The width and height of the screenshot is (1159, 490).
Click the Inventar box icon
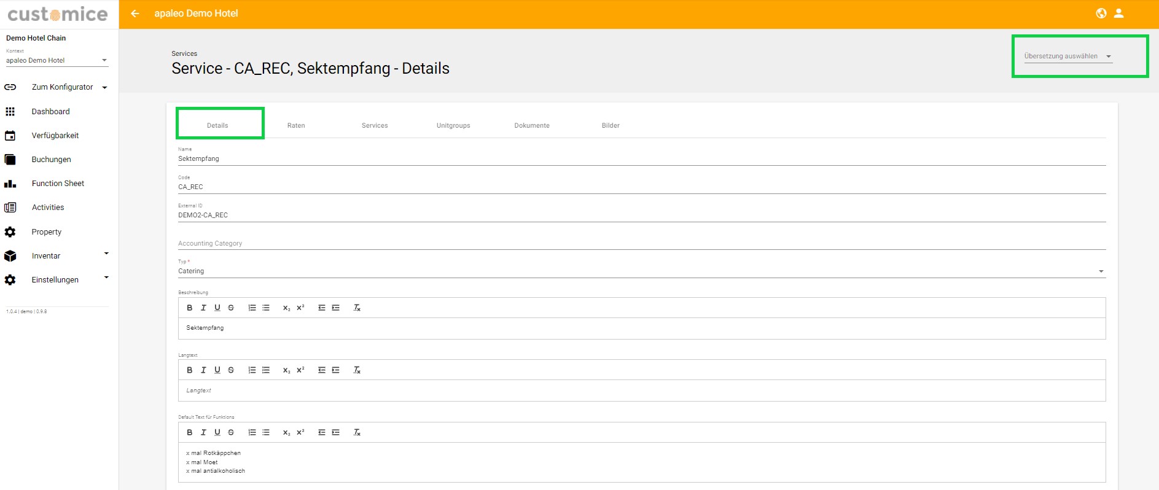coord(10,255)
